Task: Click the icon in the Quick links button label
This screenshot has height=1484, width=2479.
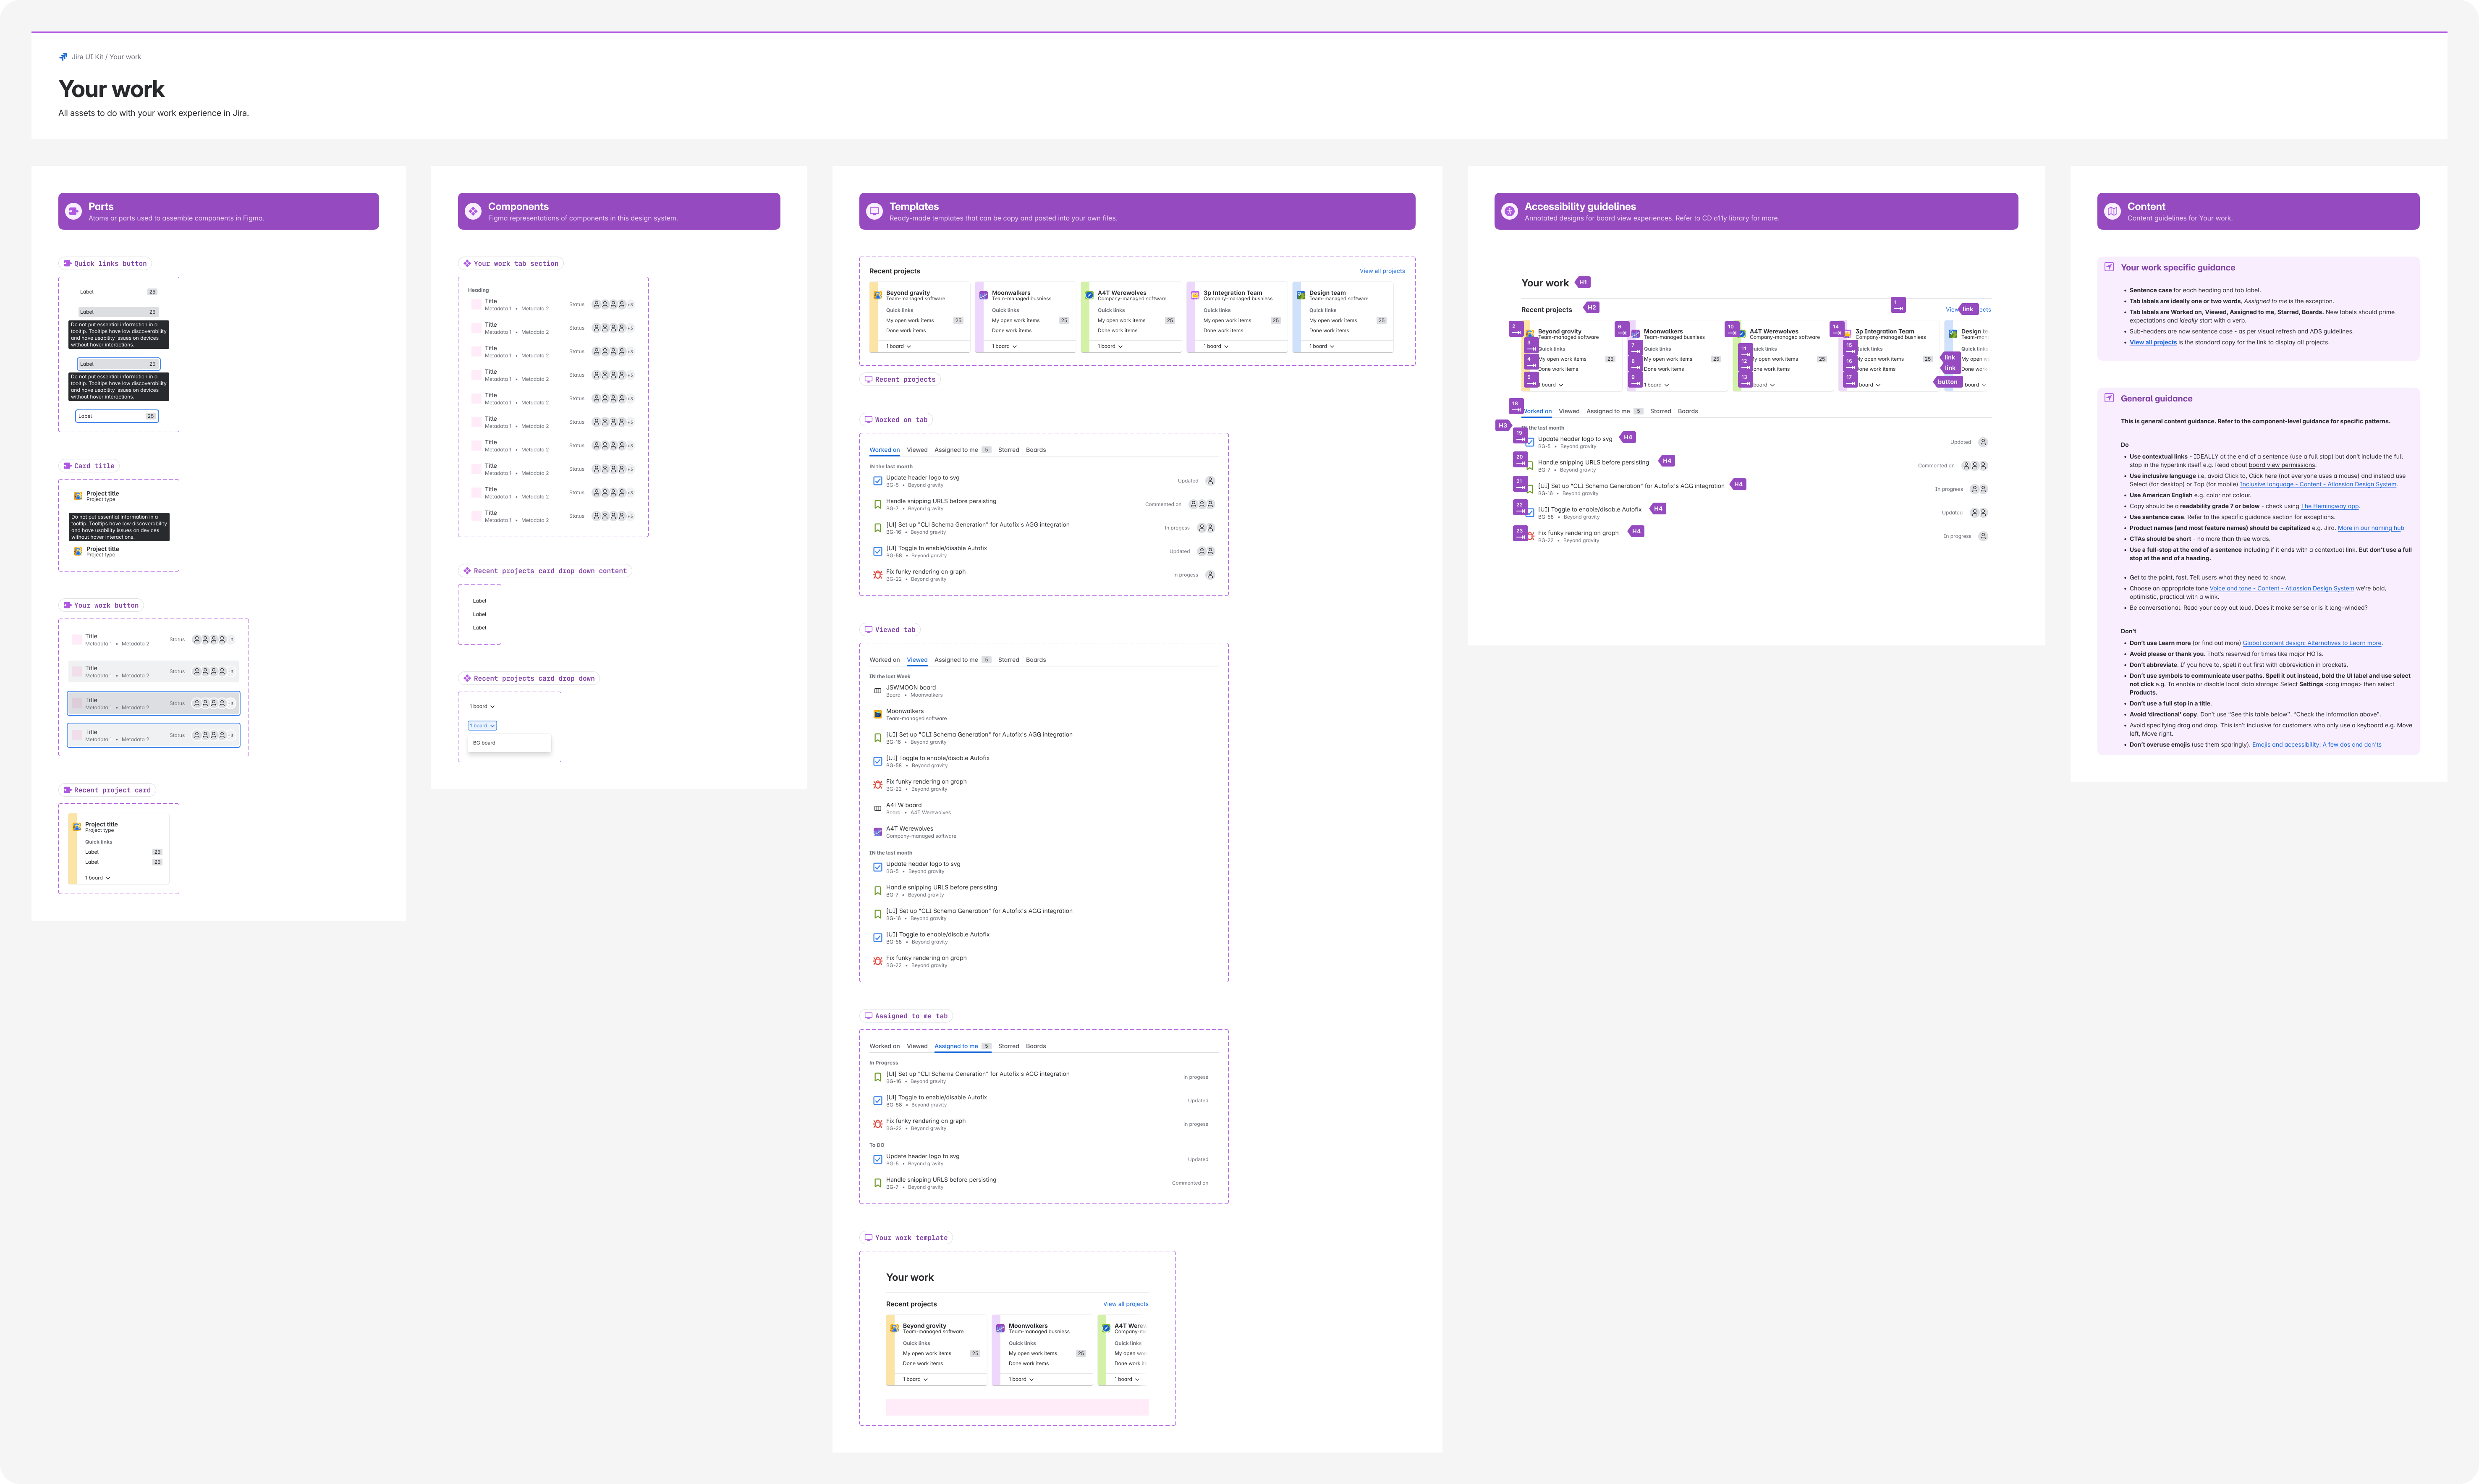Action: 67,264
